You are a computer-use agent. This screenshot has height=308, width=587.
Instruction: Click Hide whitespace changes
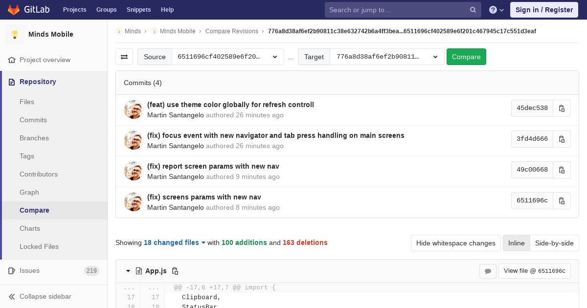pos(456,243)
